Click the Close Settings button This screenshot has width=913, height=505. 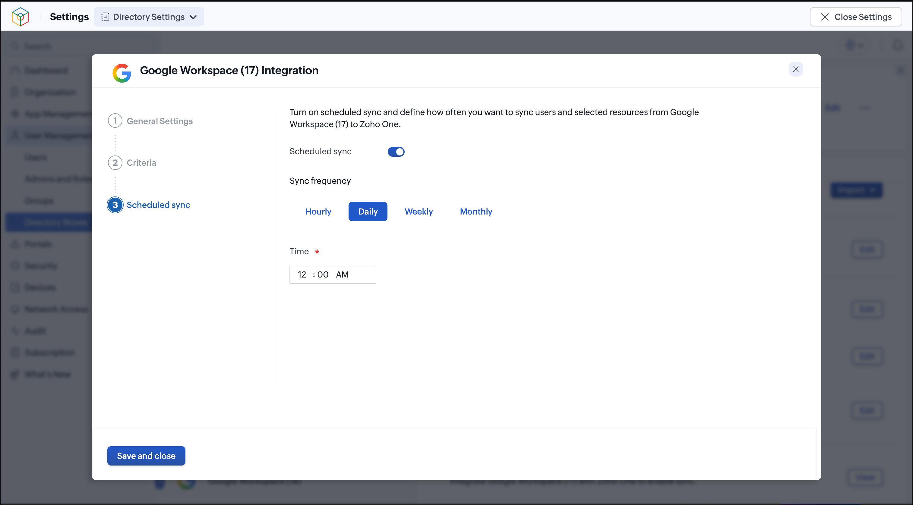pyautogui.click(x=856, y=17)
